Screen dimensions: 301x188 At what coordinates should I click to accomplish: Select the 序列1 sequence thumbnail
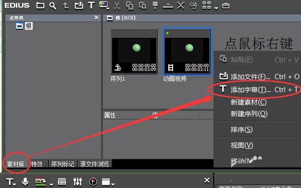click(x=134, y=51)
